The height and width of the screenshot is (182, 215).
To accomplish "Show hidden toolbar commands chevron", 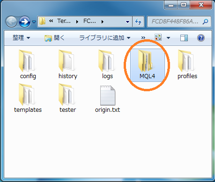I will tap(143, 38).
